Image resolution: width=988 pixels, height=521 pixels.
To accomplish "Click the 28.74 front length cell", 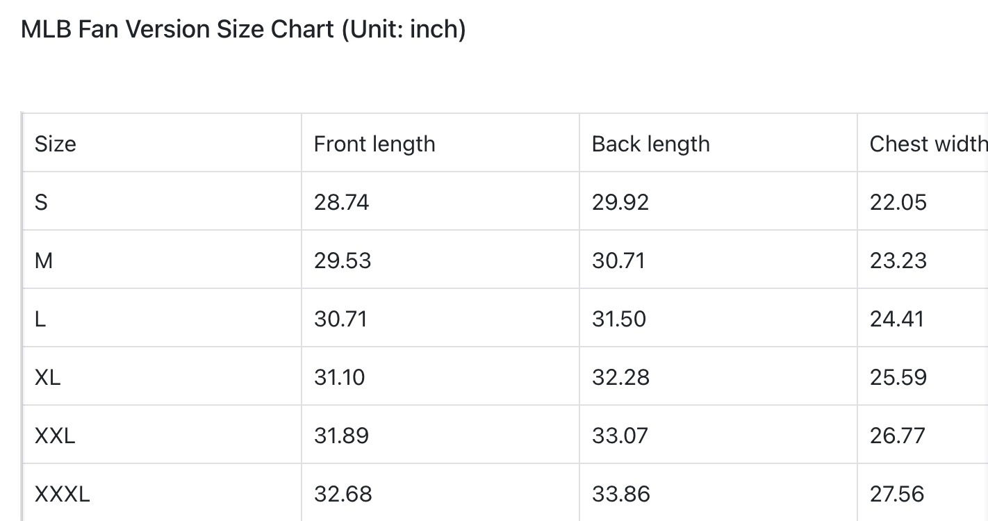I will click(342, 202).
